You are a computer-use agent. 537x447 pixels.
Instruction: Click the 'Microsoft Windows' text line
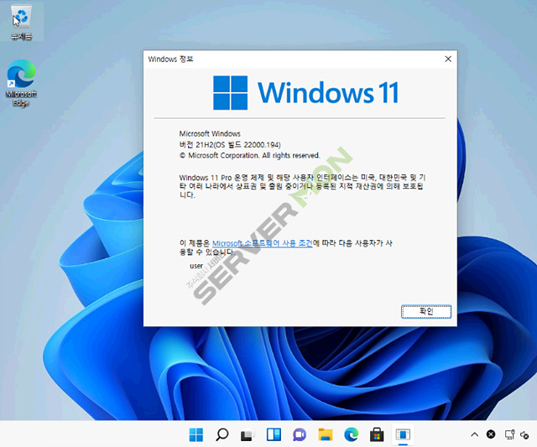pos(210,133)
